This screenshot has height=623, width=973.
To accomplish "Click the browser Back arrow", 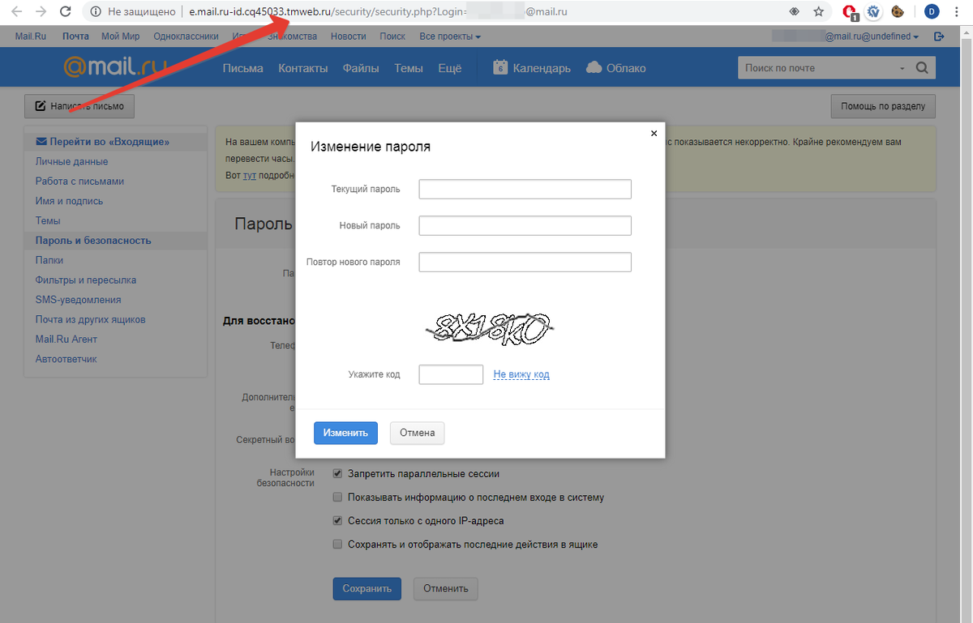I will coord(16,12).
